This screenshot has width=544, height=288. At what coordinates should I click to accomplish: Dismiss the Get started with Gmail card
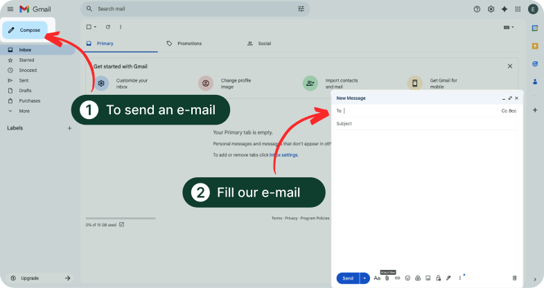click(x=510, y=66)
